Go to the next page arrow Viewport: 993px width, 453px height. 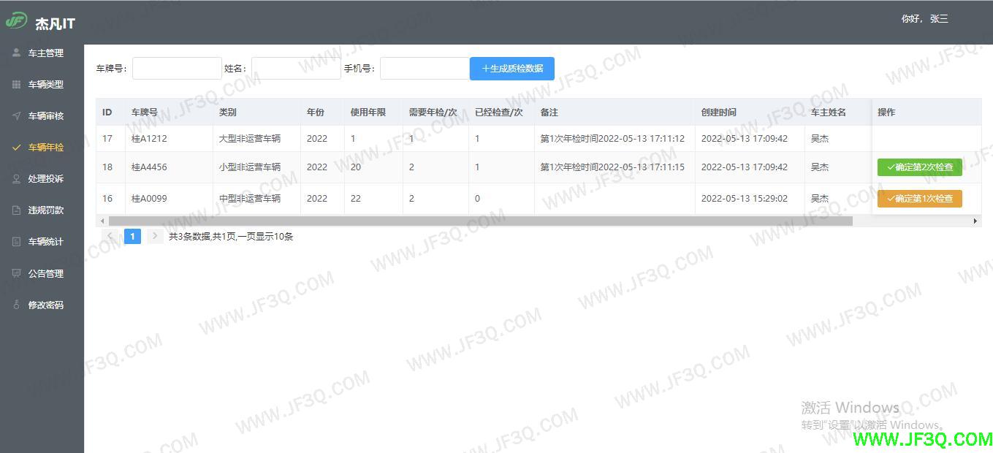155,236
